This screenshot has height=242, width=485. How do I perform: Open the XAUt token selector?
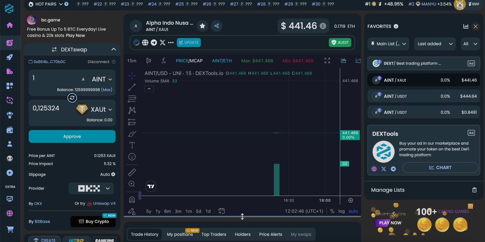pyautogui.click(x=94, y=109)
